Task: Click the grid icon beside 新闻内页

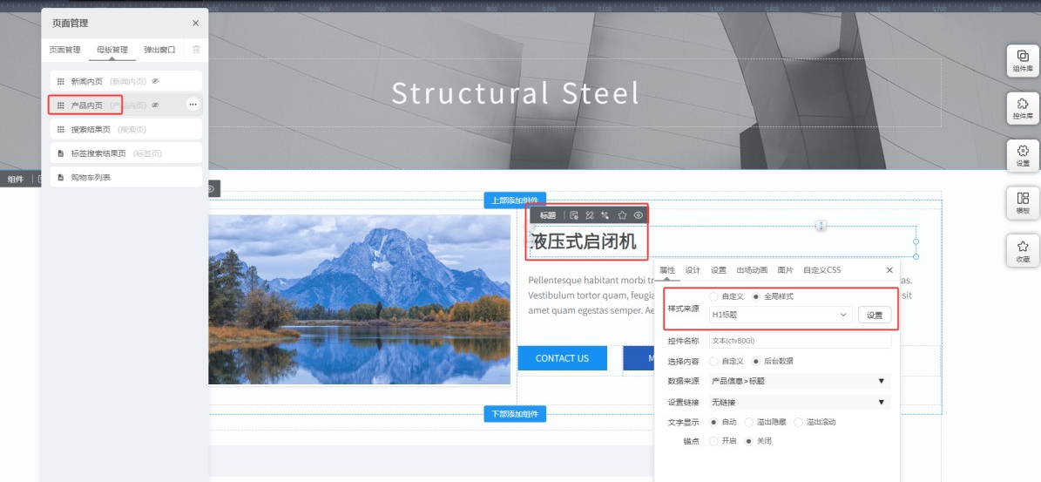Action: click(61, 81)
